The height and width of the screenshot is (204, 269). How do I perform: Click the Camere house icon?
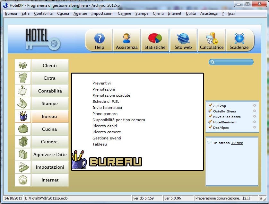click(23, 142)
